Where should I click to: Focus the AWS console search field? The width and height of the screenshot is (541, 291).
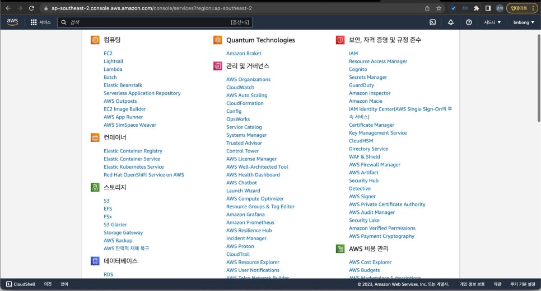155,22
